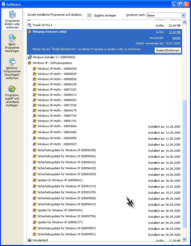The image size is (191, 246).
Task: Click the Windows XP Softwareupdates flag icon
Action: click(x=29, y=63)
